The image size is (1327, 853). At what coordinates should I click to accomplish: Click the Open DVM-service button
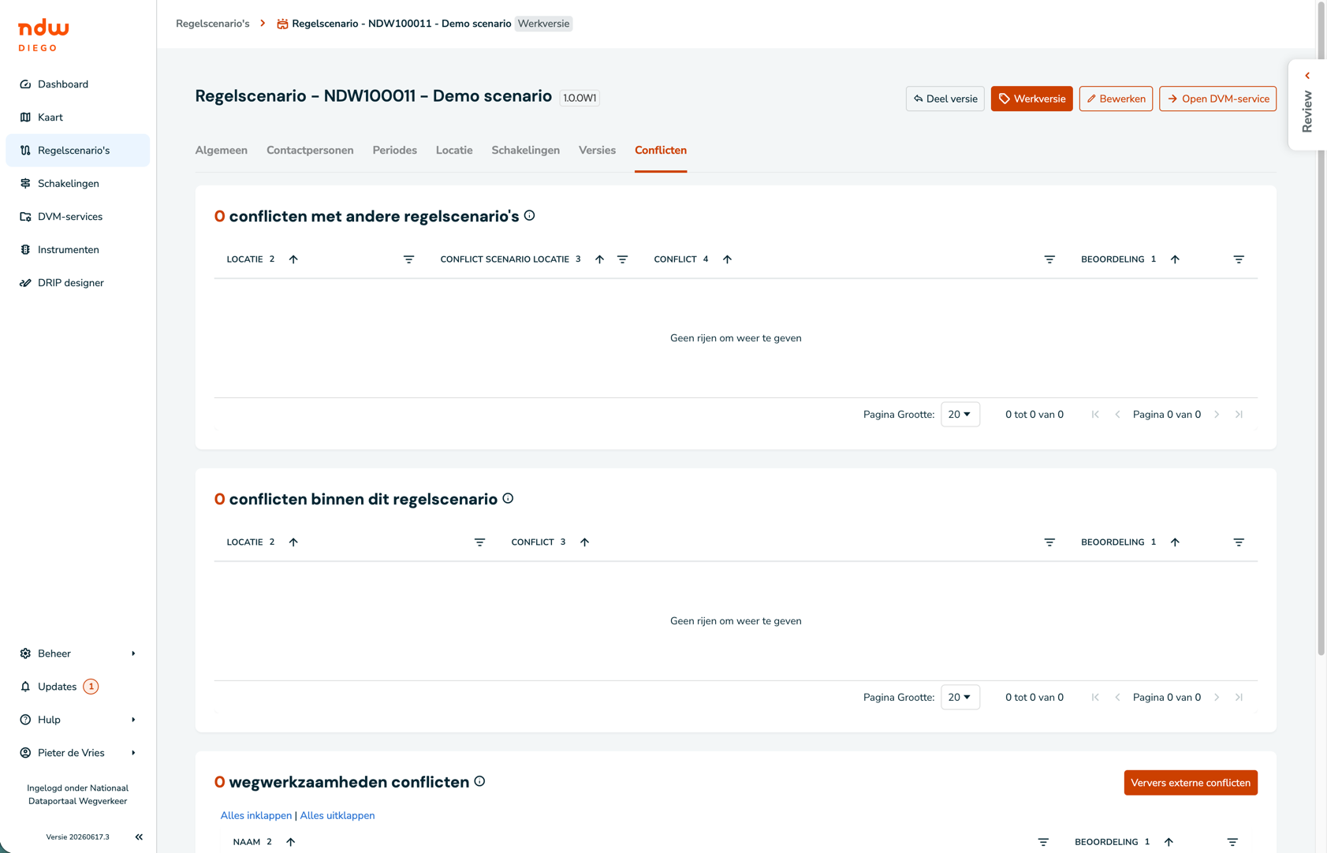(1217, 99)
